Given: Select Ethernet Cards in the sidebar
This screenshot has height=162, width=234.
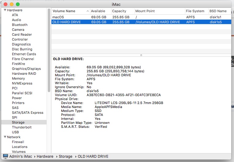Looking at the screenshot, I should 24,54.
